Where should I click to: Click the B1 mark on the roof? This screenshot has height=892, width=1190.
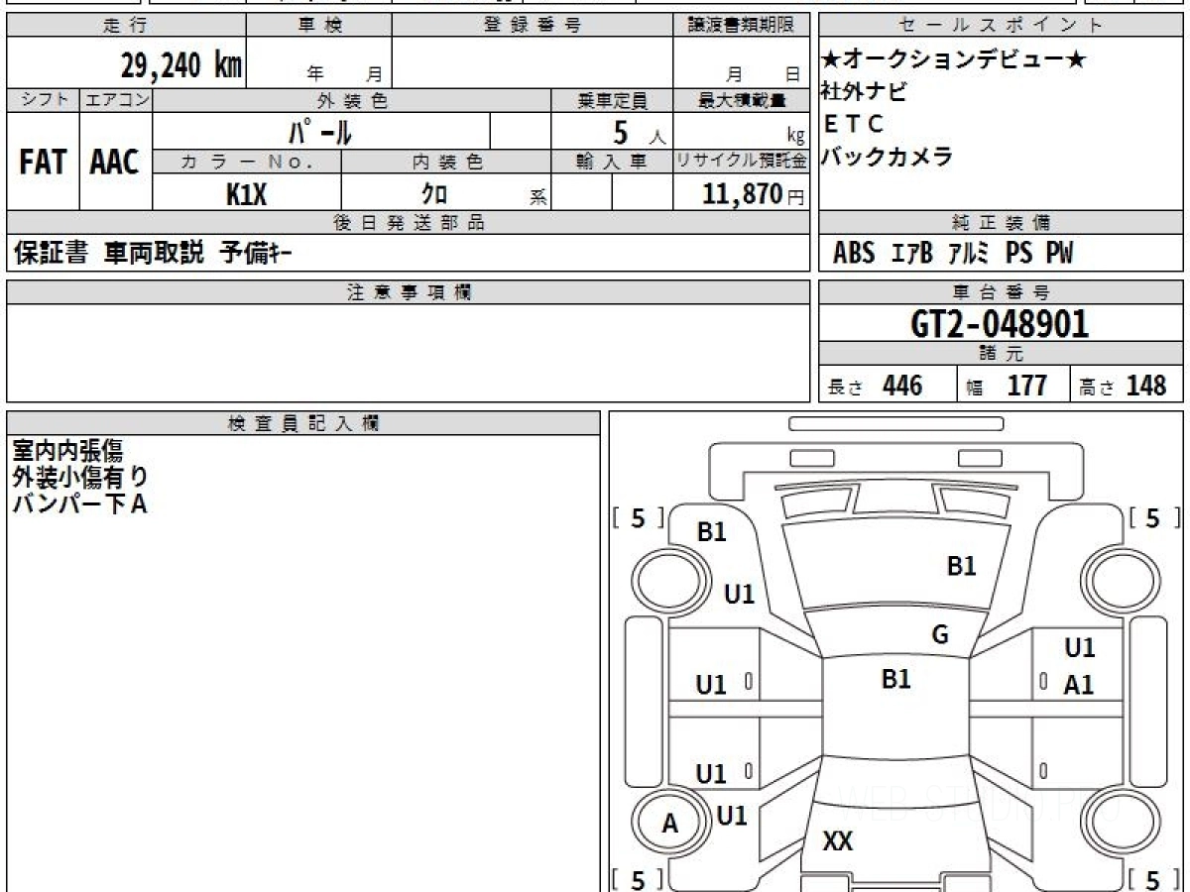[895, 679]
